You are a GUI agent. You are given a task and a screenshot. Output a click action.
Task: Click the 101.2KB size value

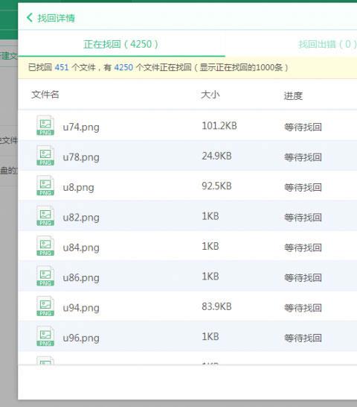[219, 126]
